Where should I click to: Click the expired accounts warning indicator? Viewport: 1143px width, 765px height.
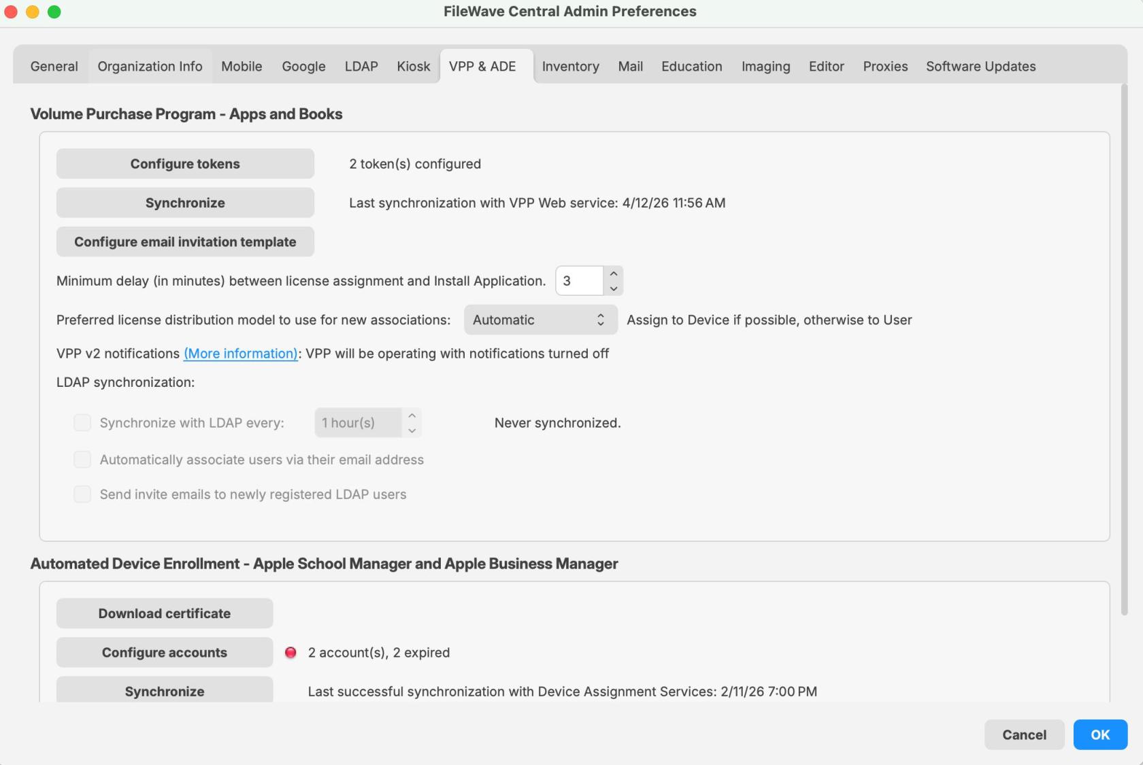[x=291, y=652]
